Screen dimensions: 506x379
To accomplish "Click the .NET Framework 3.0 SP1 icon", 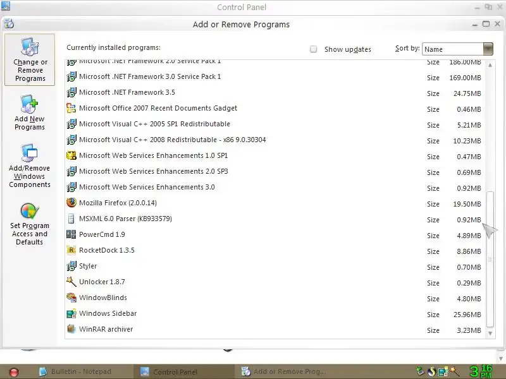I will [71, 76].
